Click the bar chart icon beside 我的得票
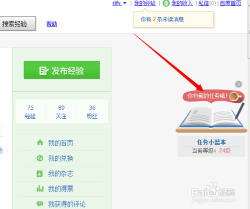The image size is (250, 209). pos(40,188)
